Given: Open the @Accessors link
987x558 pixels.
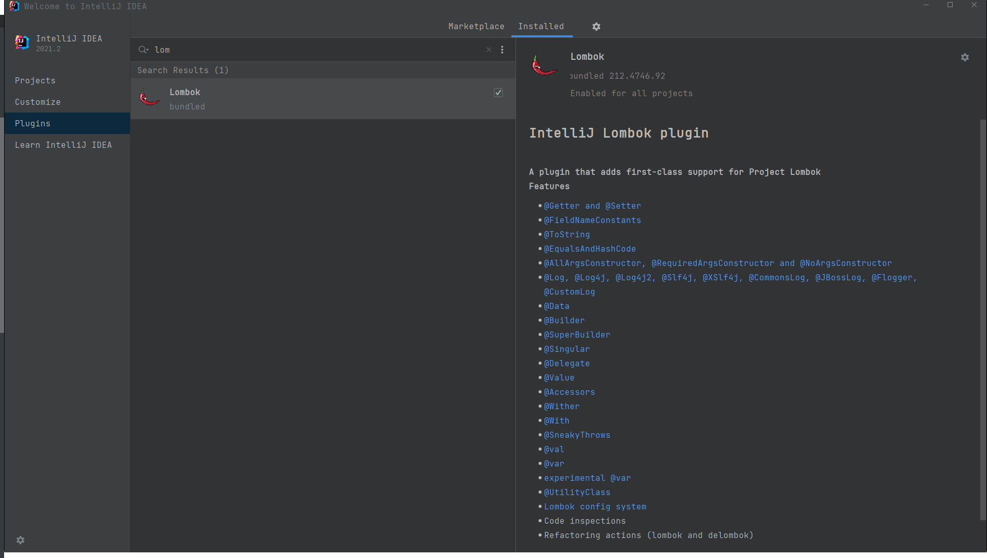Looking at the screenshot, I should coord(569,392).
